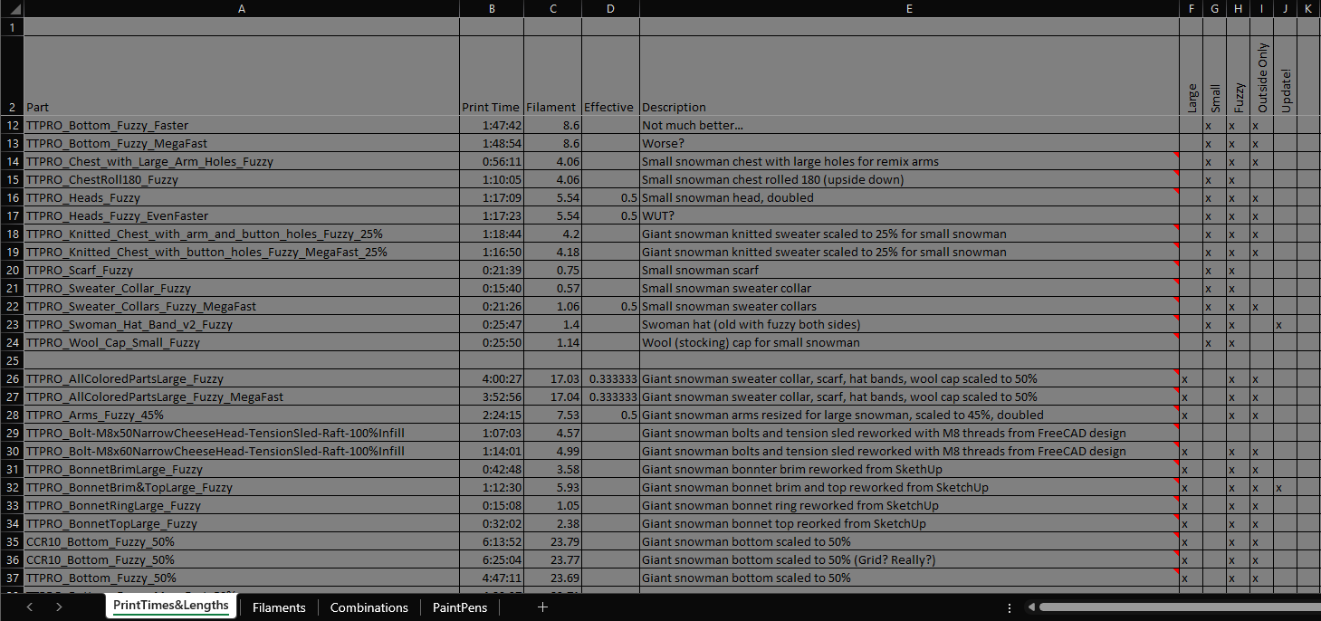Click the horizontal scrollbar left arrow
Screen dimensions: 1321x621
pos(1032,607)
